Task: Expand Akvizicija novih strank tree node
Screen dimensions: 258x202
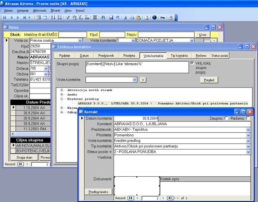Action: coord(61,90)
